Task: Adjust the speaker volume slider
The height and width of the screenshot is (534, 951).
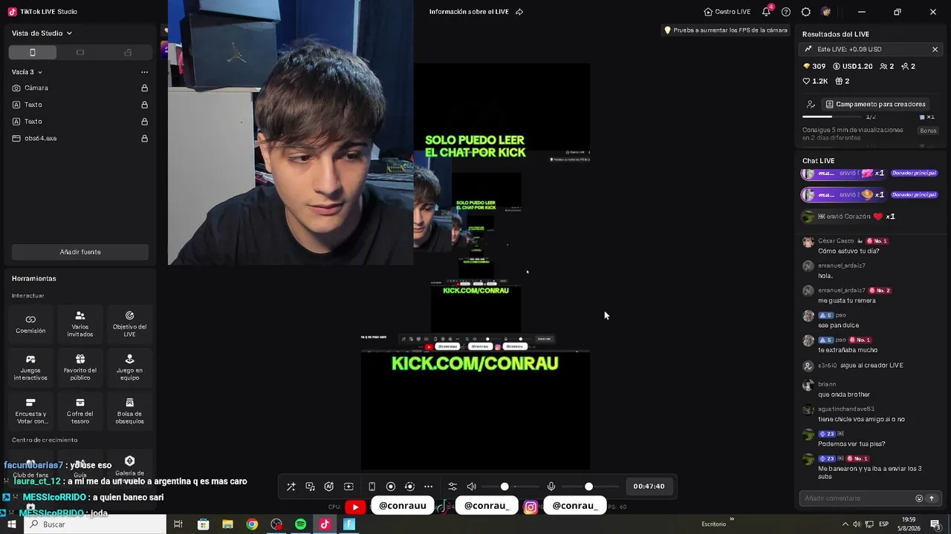Action: [504, 487]
